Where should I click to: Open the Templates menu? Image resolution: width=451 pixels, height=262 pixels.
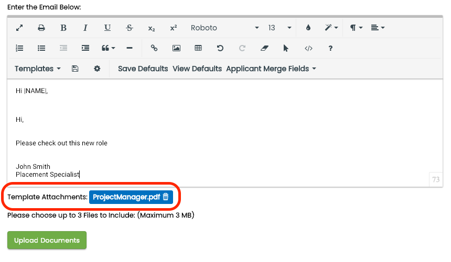tap(38, 69)
